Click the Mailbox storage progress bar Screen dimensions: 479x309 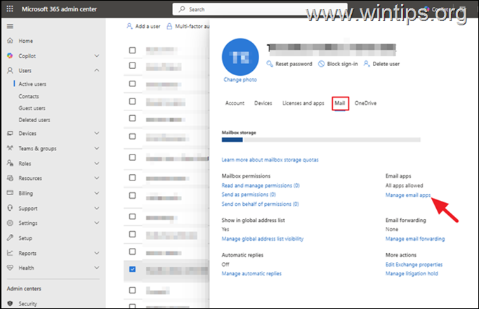(x=321, y=140)
